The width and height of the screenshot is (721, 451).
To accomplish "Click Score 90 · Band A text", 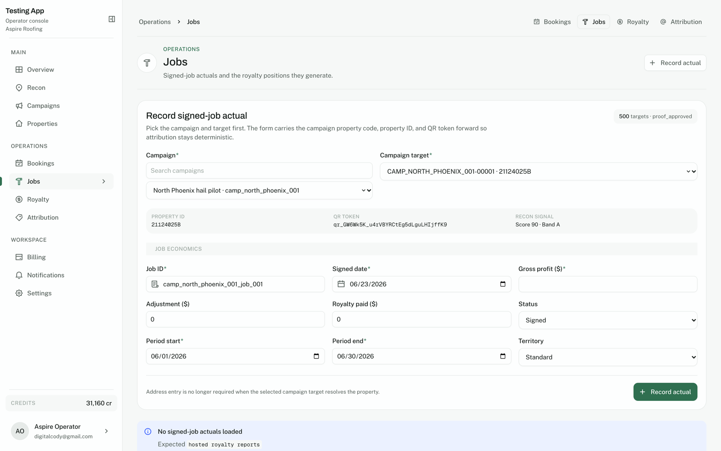I will pyautogui.click(x=538, y=225).
